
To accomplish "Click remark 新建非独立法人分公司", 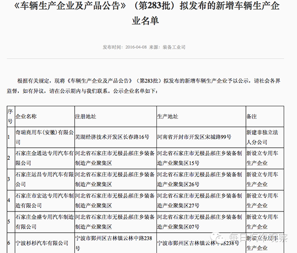I will 262,137.
